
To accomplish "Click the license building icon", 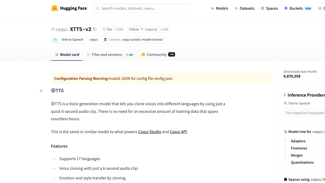I will pos(105,39).
